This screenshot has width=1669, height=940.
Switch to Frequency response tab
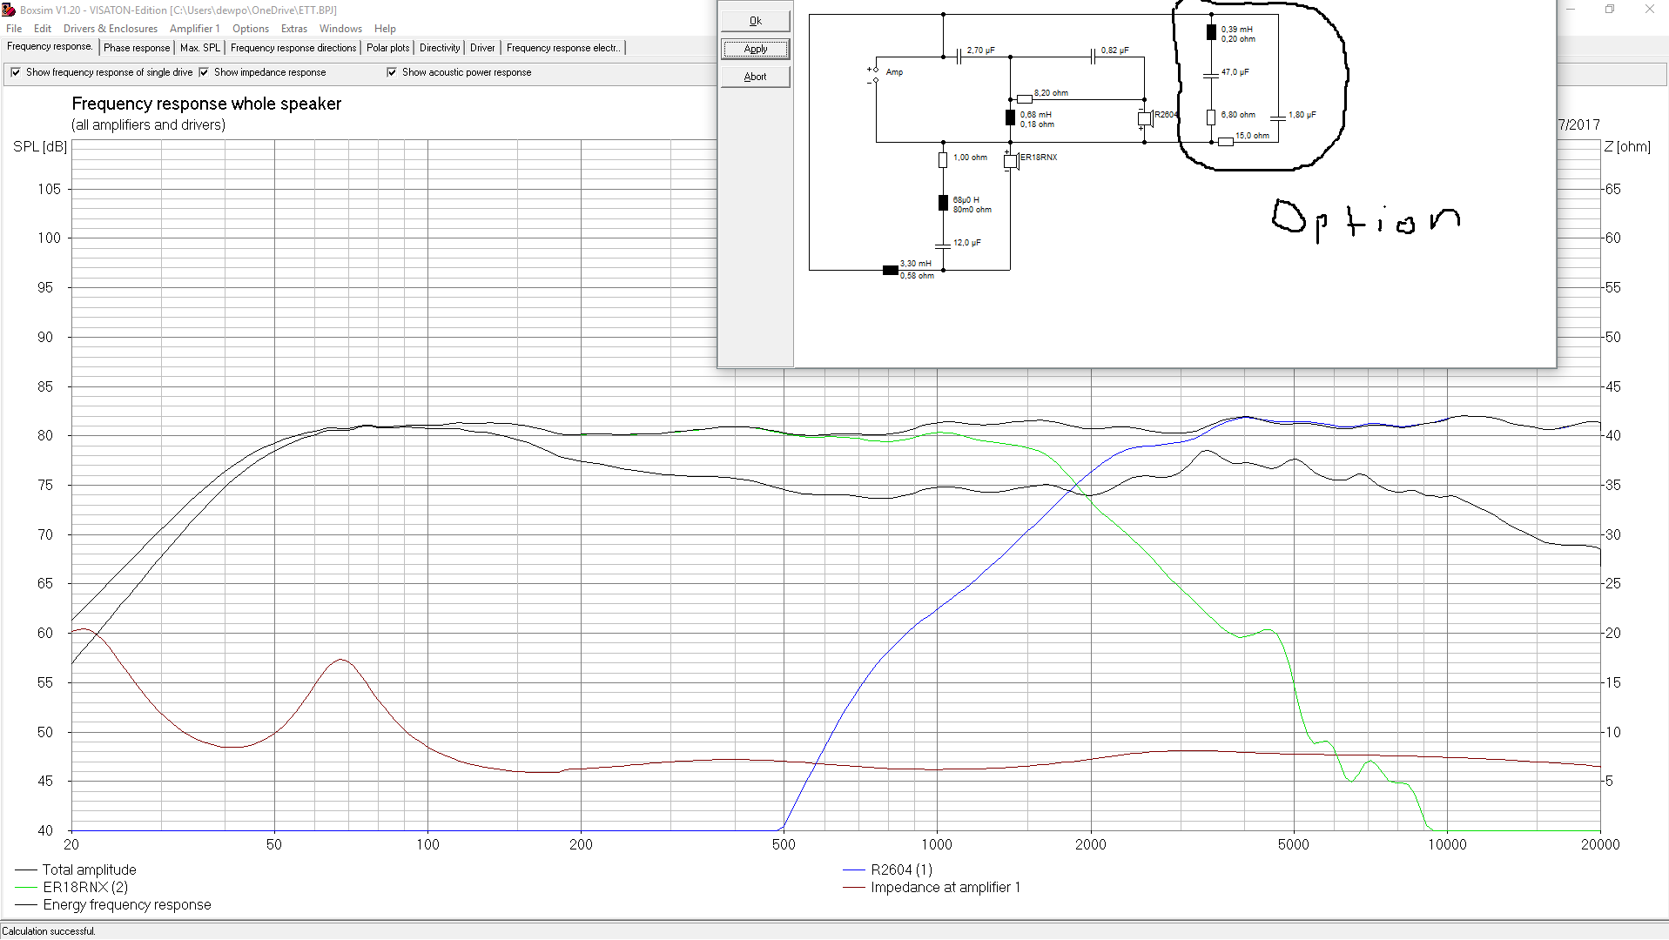pyautogui.click(x=50, y=47)
